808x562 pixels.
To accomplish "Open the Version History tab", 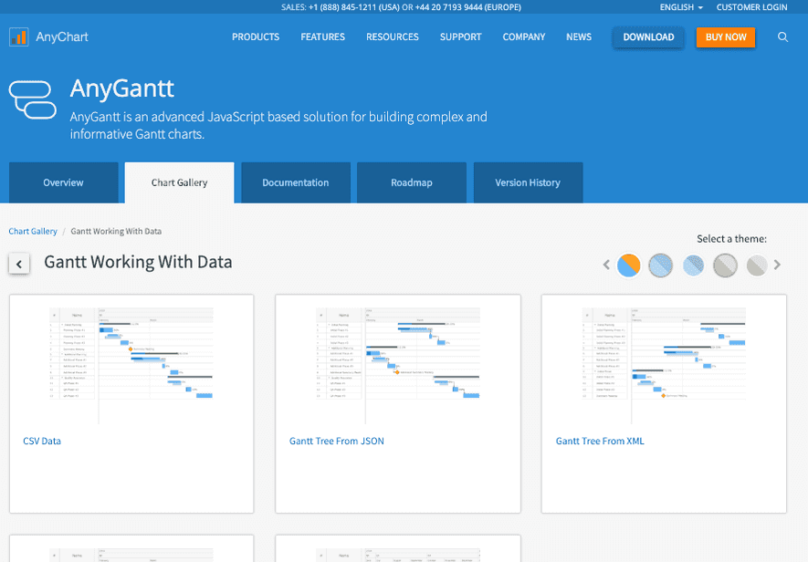I will (x=528, y=182).
